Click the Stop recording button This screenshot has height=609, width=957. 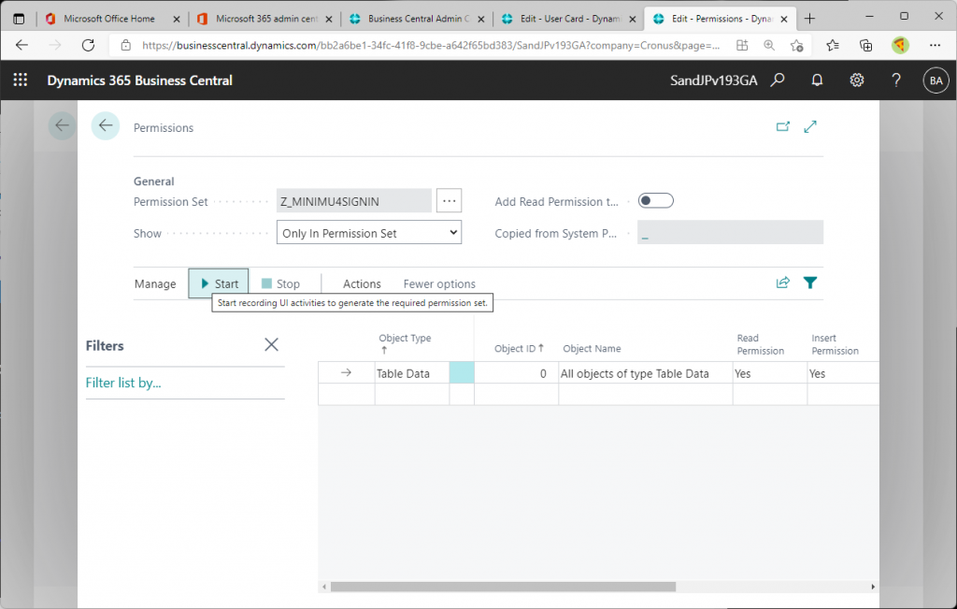[280, 283]
